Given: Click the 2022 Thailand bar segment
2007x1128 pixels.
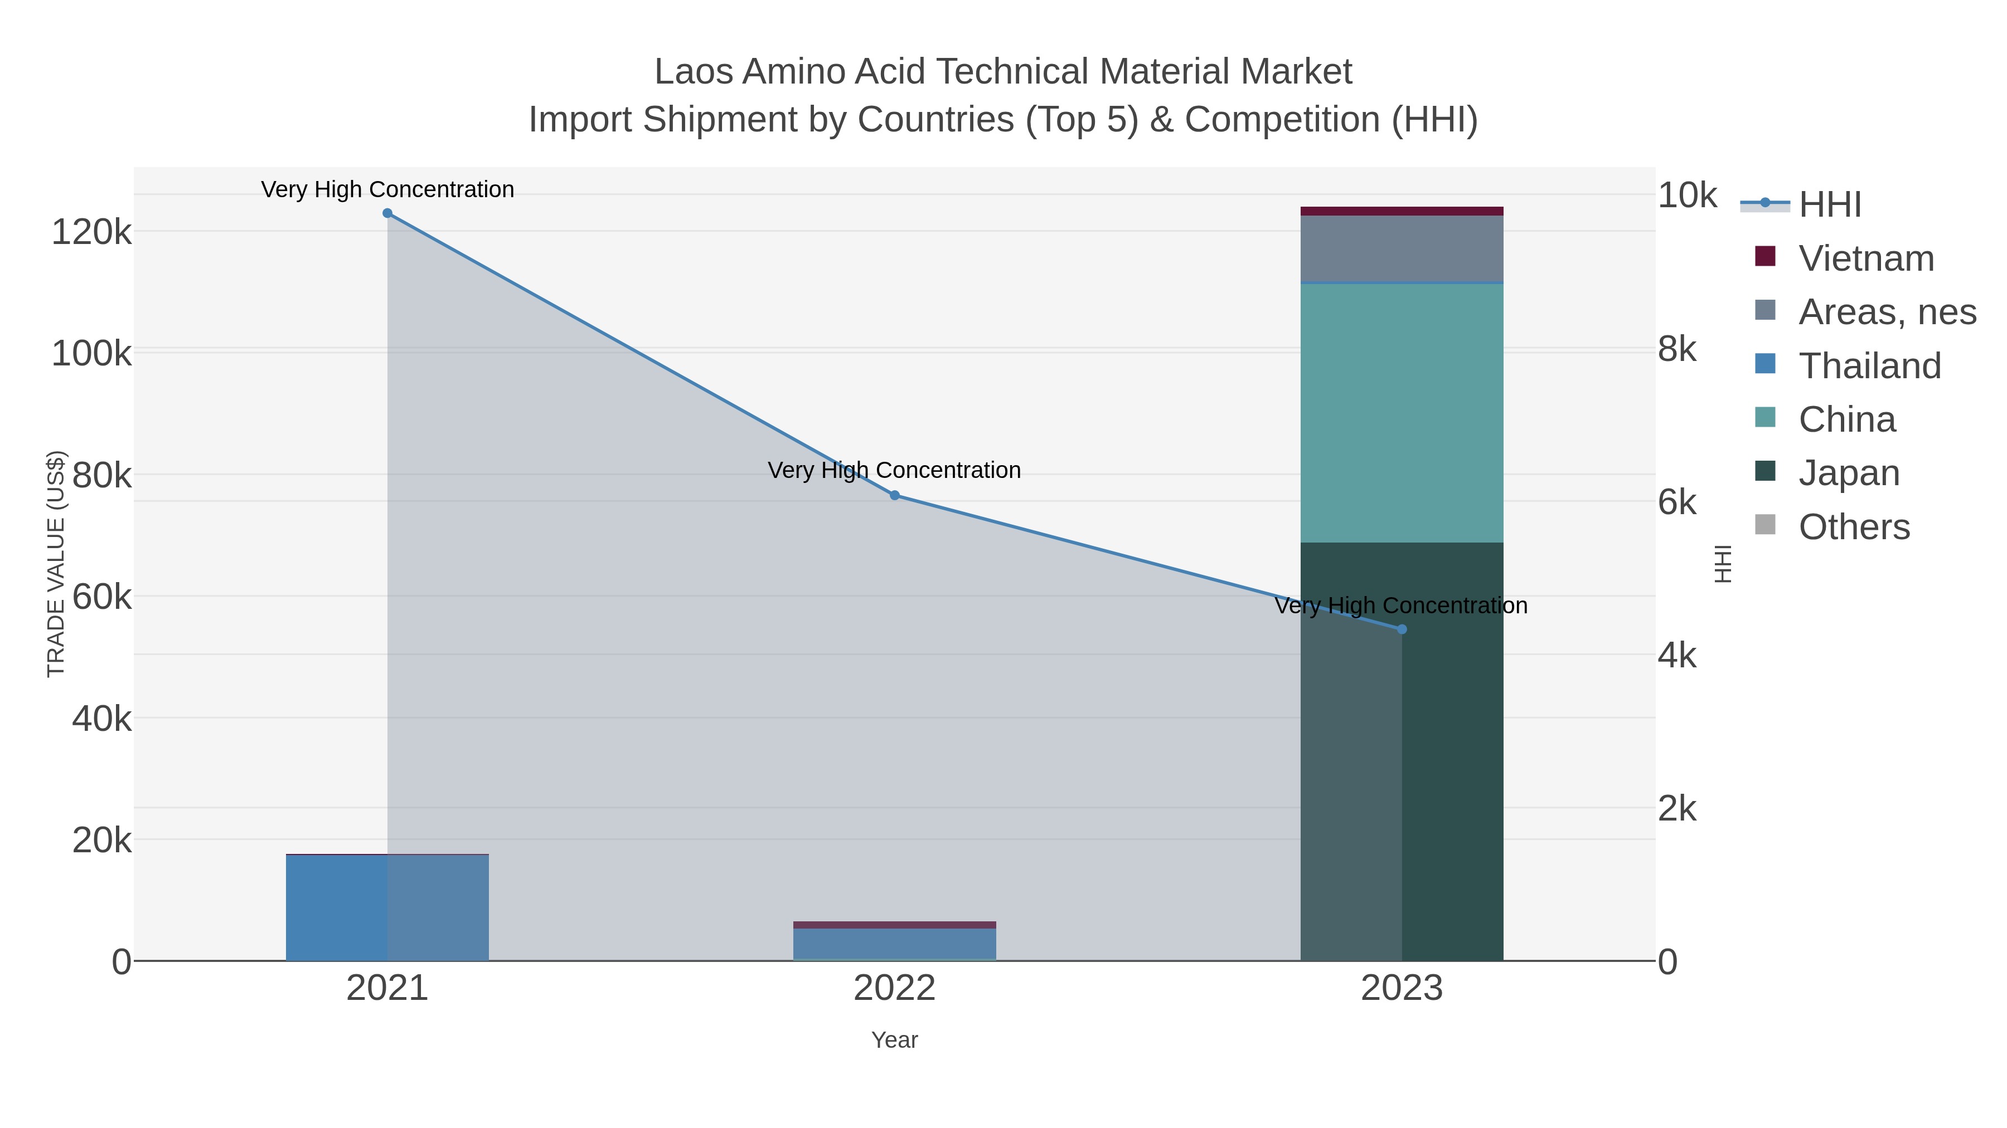Looking at the screenshot, I should click(894, 944).
